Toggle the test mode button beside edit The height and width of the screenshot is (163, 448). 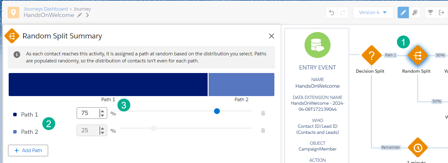pos(415,12)
